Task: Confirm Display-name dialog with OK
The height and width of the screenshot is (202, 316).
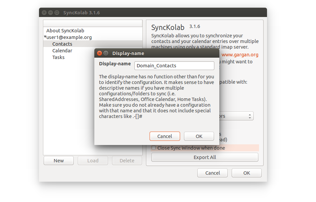Action: coord(199,136)
